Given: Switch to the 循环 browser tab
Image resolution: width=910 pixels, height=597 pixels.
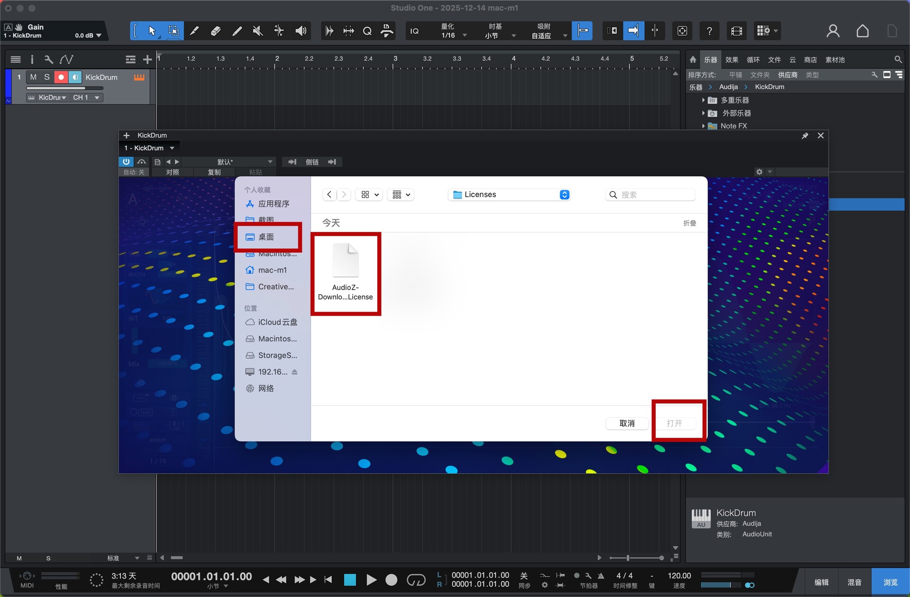Looking at the screenshot, I should [753, 60].
